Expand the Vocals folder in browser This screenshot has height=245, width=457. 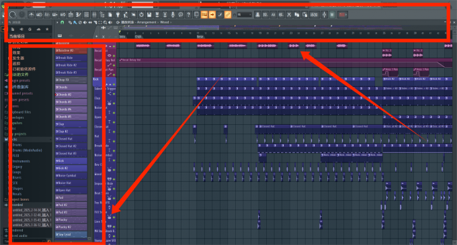[x=17, y=194]
